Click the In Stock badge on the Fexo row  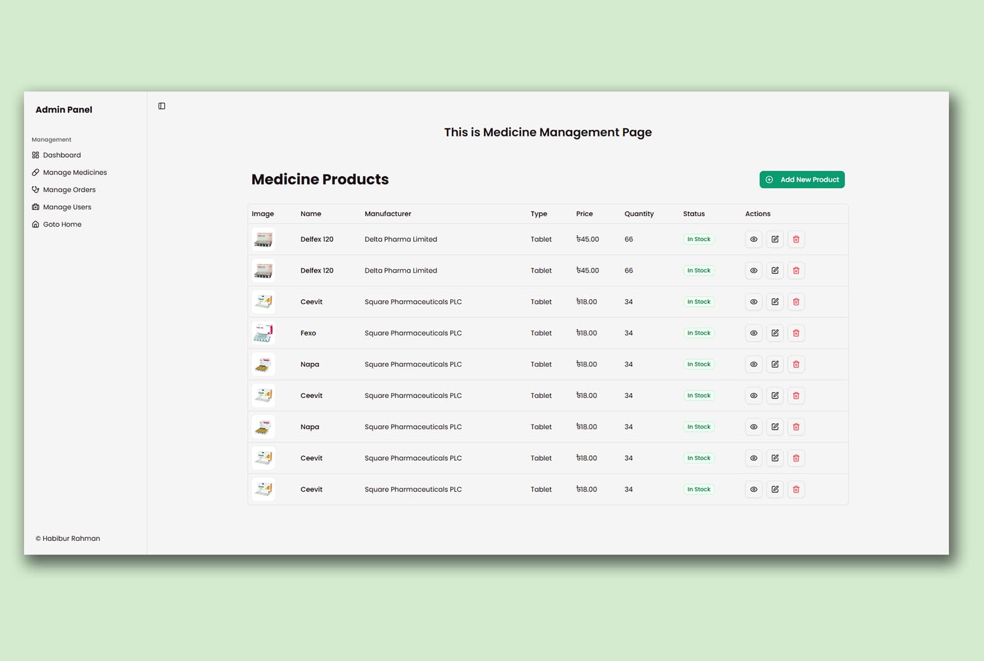tap(699, 333)
